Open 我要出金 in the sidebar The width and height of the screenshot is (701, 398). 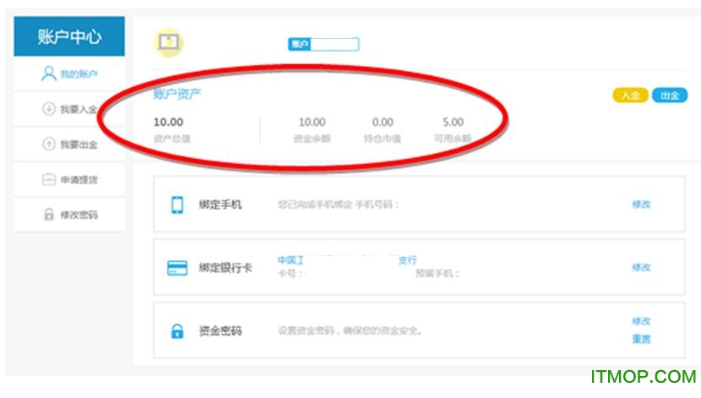pyautogui.click(x=69, y=144)
